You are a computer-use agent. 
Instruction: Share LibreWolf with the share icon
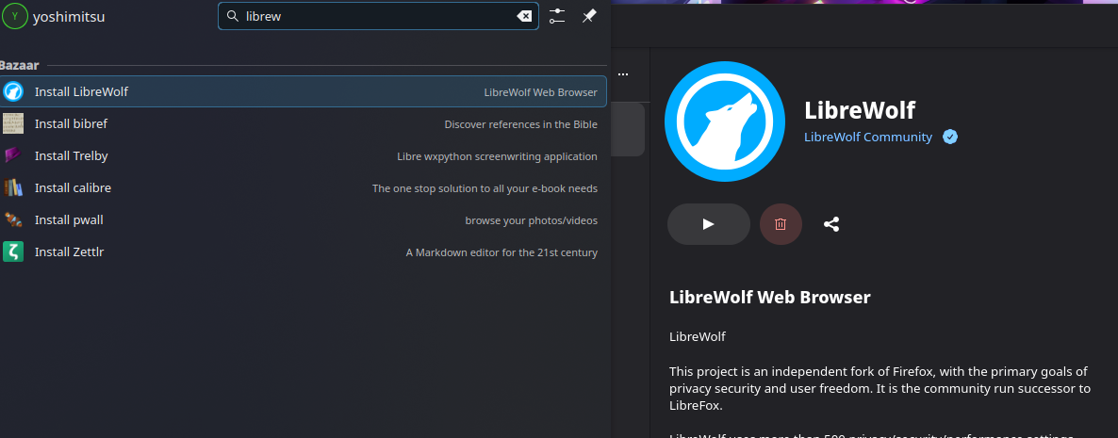pos(831,224)
